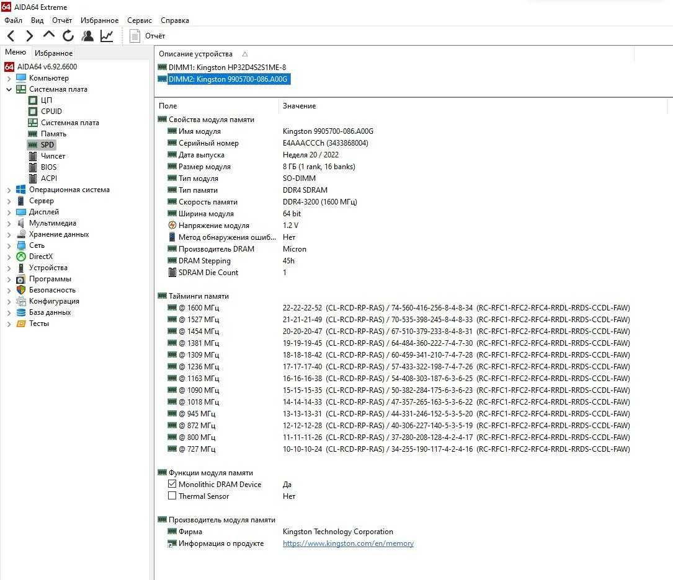This screenshot has height=580, width=673.
Task: Expand the Хранение данных node
Action: (9, 234)
